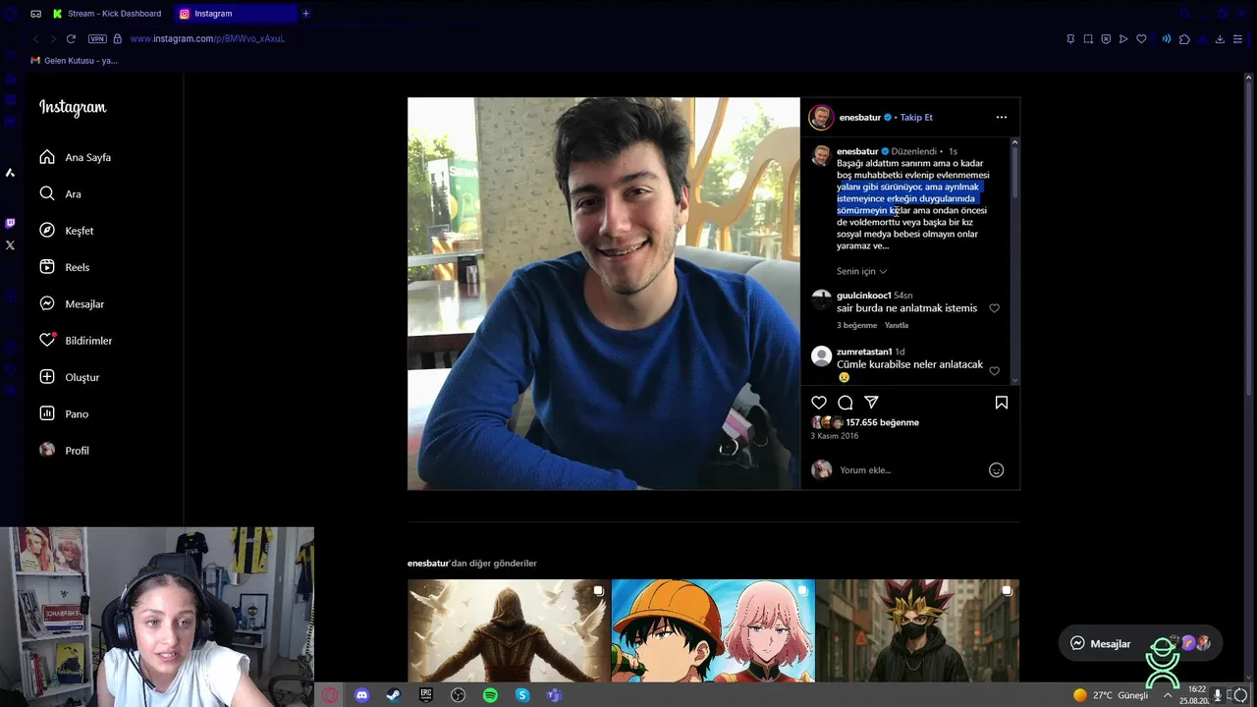The height and width of the screenshot is (707, 1257).
Task: Open X in the browser sidebar
Action: click(x=10, y=245)
